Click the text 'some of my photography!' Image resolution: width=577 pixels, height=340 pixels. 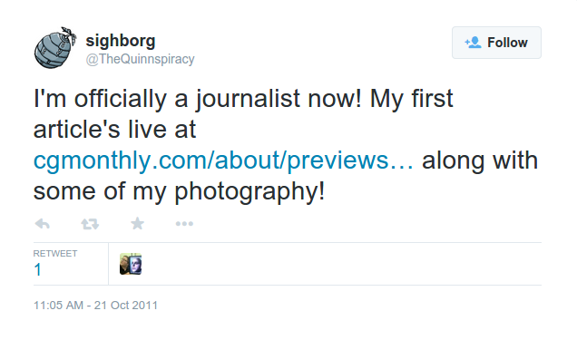pos(180,191)
